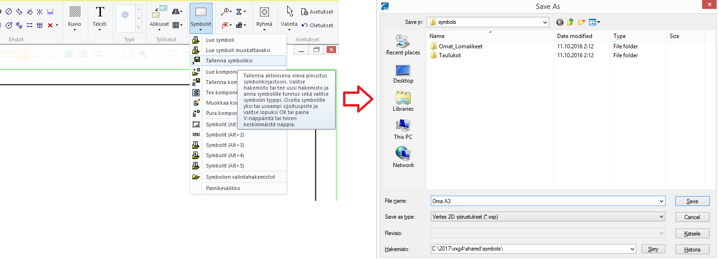
Task: Open the Kuvio hatch pattern tool
Action: pyautogui.click(x=74, y=17)
